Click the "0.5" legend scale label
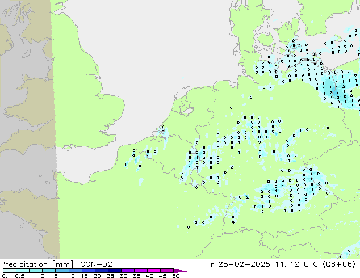360x278 pixels. (20, 276)
